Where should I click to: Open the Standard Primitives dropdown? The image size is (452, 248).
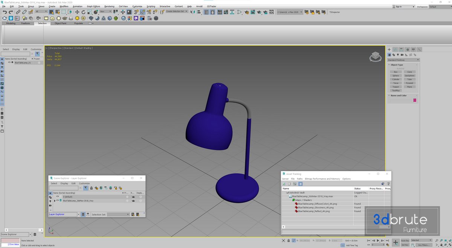coord(403,60)
